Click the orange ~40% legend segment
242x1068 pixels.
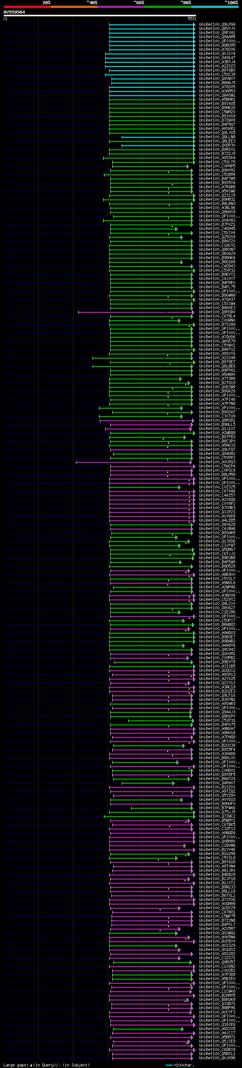pos(74,7)
